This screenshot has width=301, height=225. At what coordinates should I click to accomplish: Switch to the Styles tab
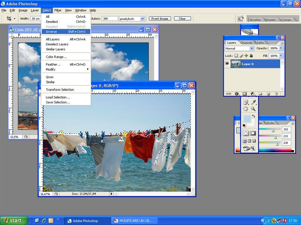tap(270, 123)
